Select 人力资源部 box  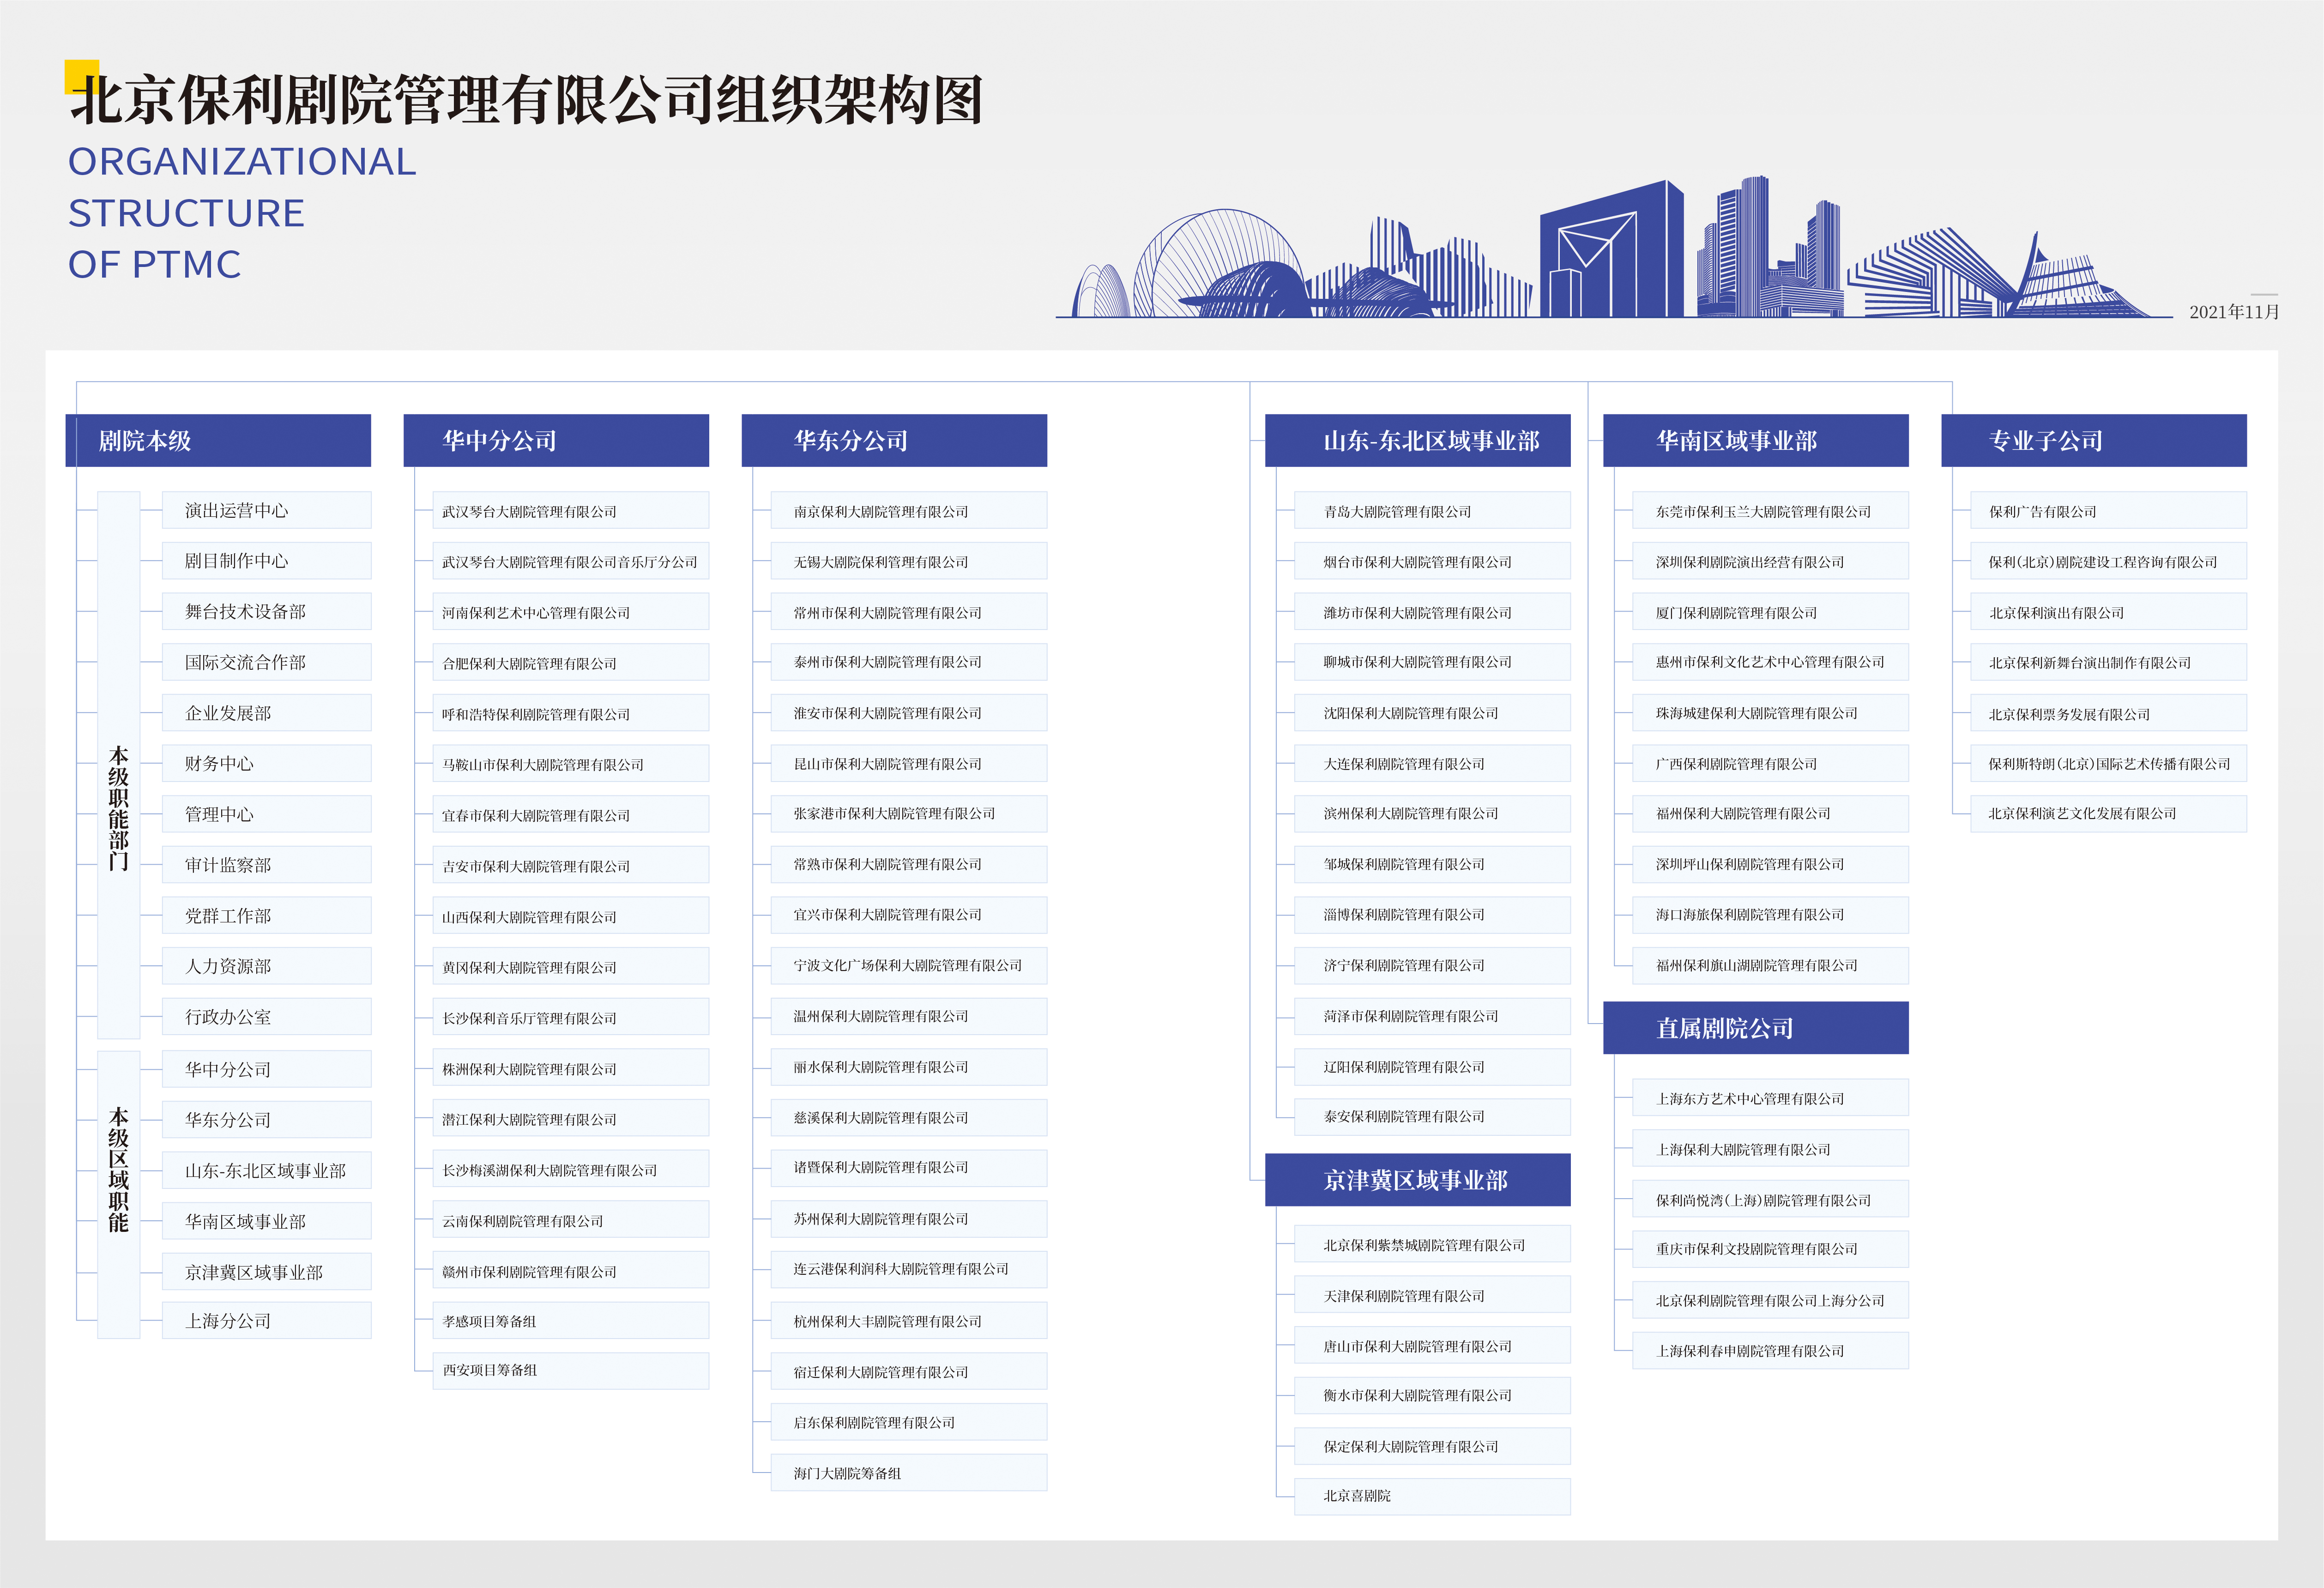click(266, 966)
